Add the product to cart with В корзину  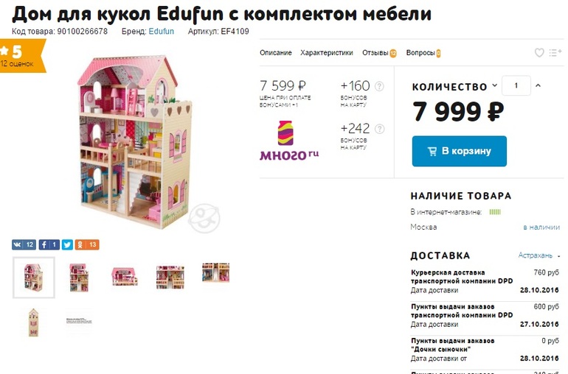[460, 151]
